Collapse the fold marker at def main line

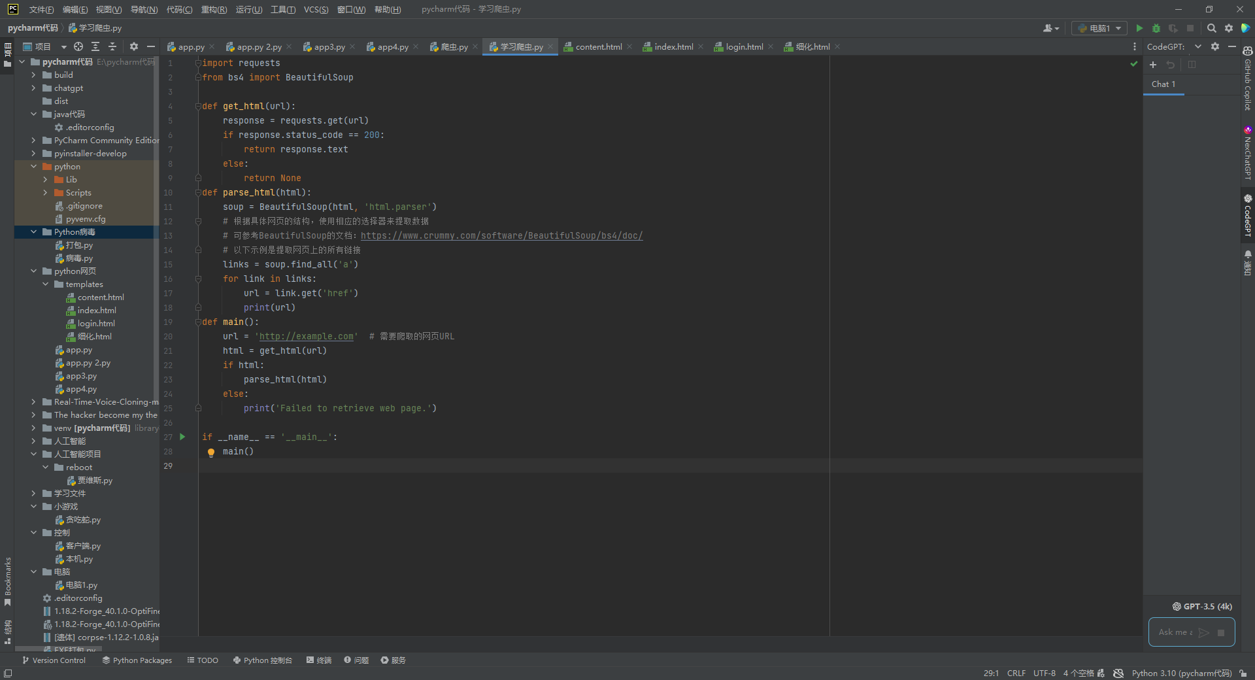(x=198, y=322)
